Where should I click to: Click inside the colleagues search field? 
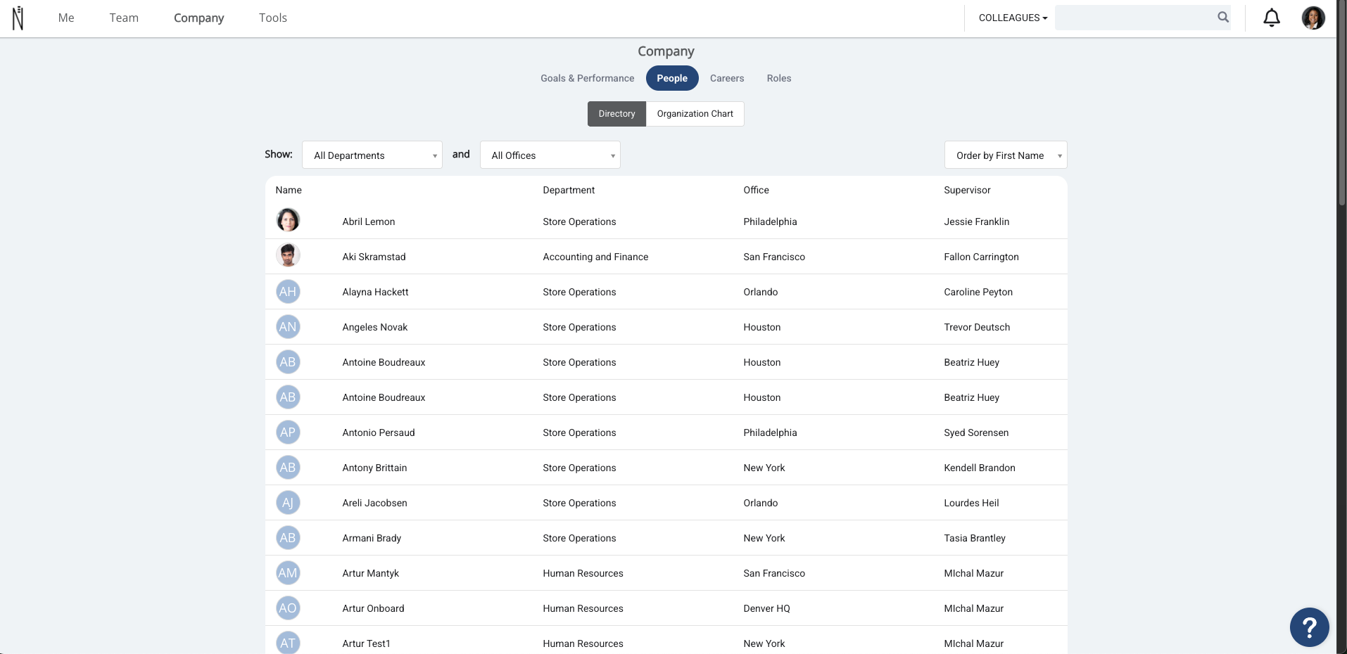pos(1134,18)
